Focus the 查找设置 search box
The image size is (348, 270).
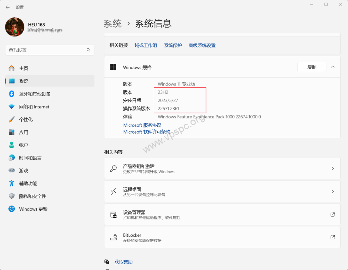[50, 50]
